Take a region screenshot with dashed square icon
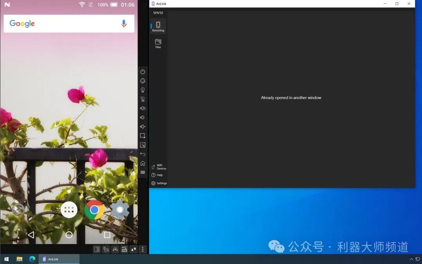The width and height of the screenshot is (422, 264). [x=143, y=136]
